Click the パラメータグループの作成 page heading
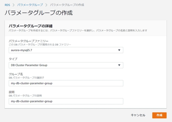The image size is (172, 122). 39,13
